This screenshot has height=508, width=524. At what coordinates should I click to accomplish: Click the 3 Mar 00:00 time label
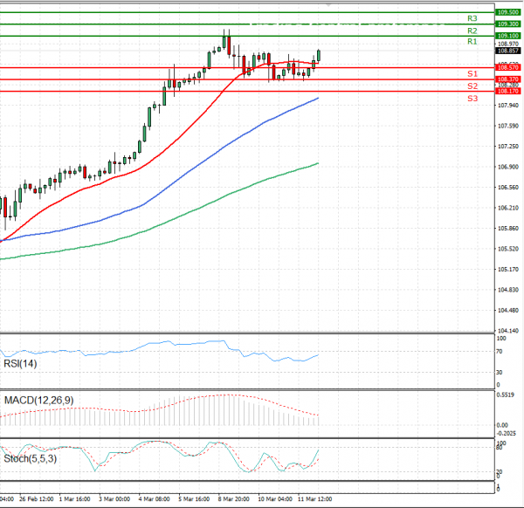(114, 499)
